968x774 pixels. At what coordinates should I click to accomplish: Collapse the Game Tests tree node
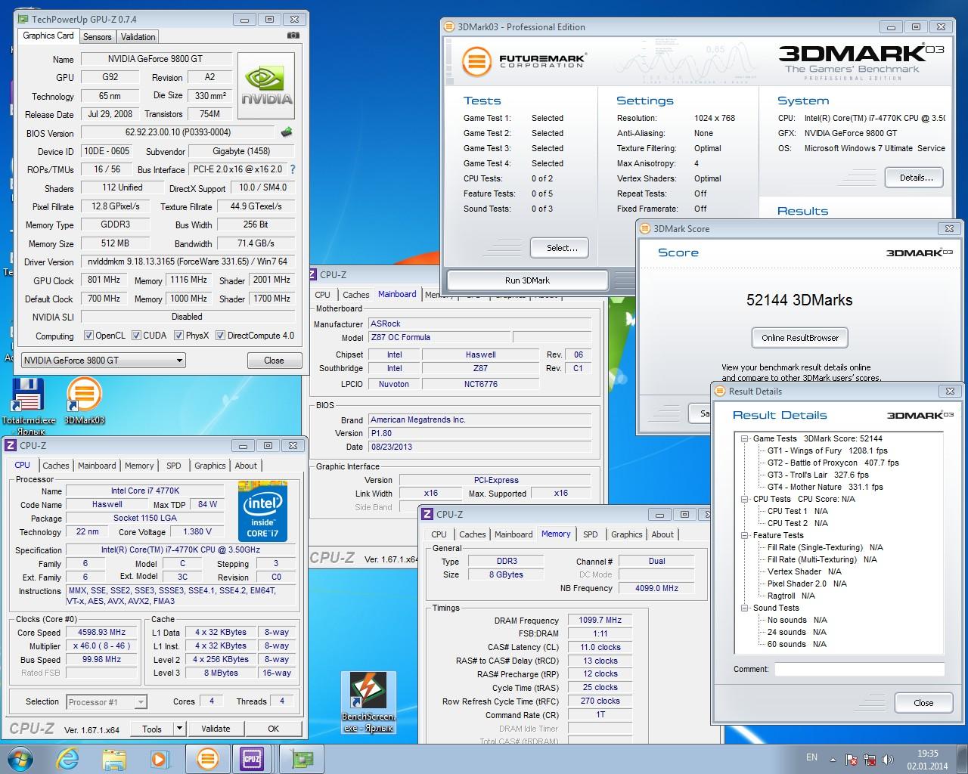pos(745,438)
